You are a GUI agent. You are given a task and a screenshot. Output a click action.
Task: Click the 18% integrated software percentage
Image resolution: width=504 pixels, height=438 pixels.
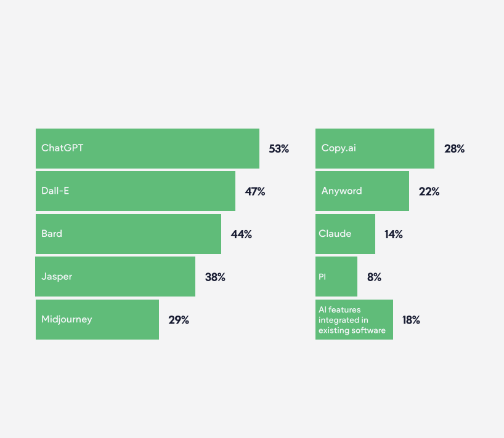[411, 320]
